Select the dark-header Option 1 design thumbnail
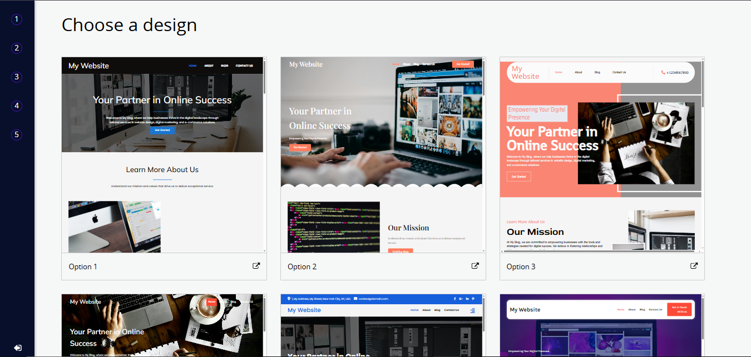This screenshot has width=751, height=357. pyautogui.click(x=162, y=150)
